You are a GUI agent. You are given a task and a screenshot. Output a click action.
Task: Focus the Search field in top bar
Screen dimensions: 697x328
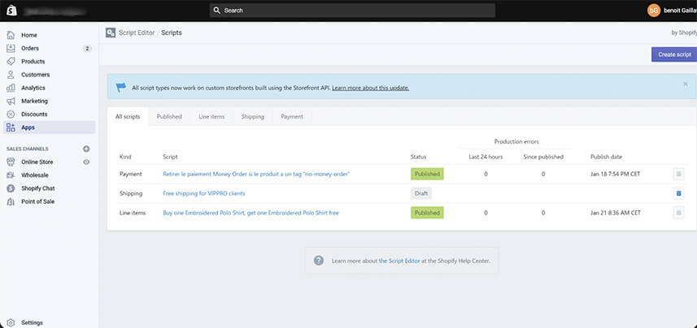351,11
